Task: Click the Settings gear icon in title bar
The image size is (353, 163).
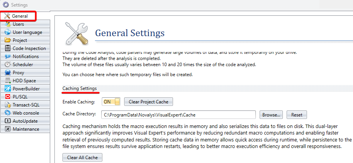Action: point(6,5)
